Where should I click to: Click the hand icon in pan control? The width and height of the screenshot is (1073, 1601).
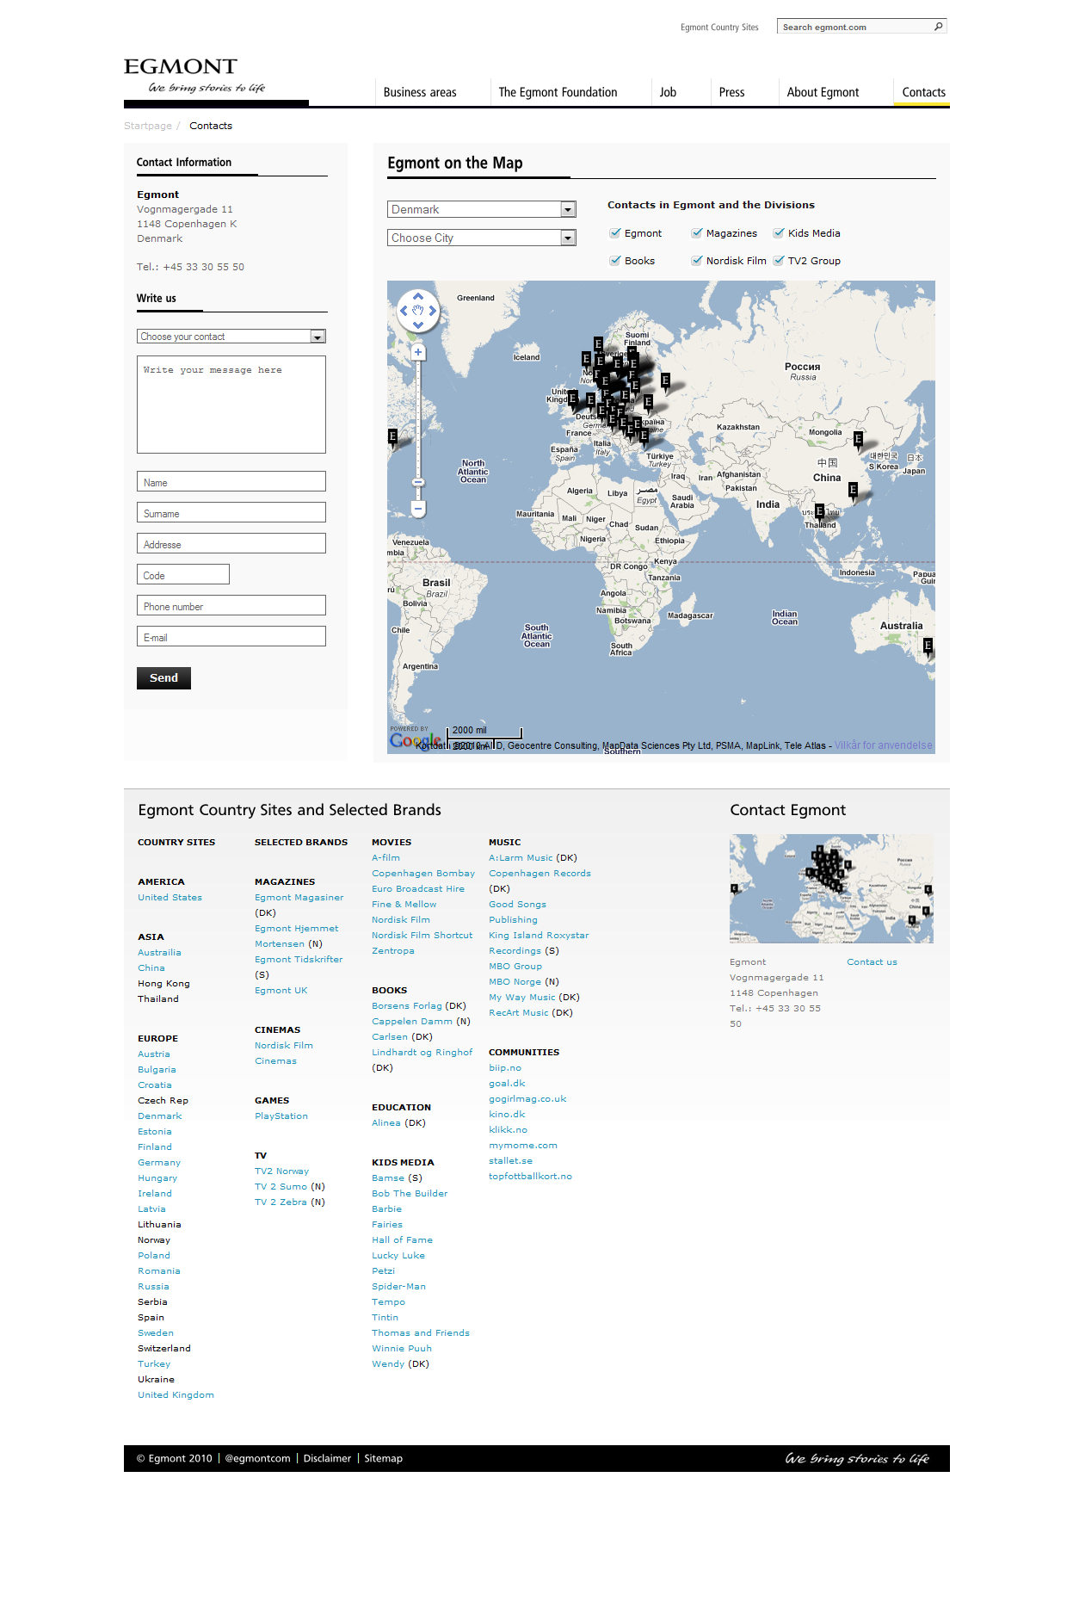(x=418, y=311)
